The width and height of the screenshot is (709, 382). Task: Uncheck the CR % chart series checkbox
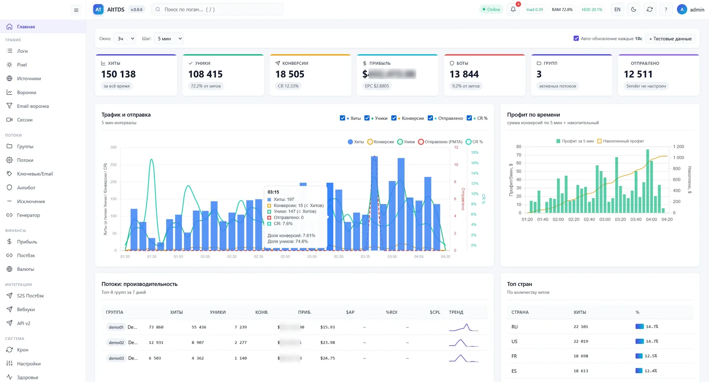point(469,118)
